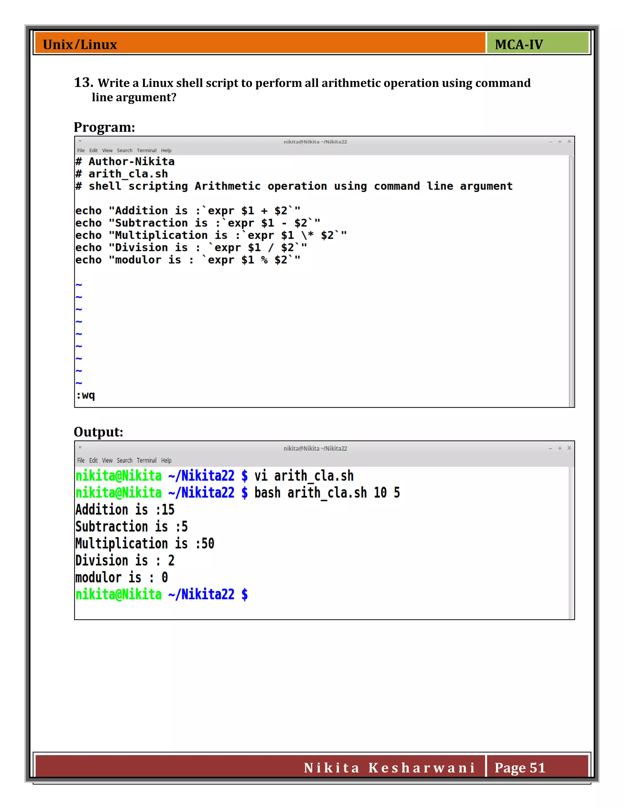Click the 'Program:' heading
The height and width of the screenshot is (807, 624).
coord(104,128)
